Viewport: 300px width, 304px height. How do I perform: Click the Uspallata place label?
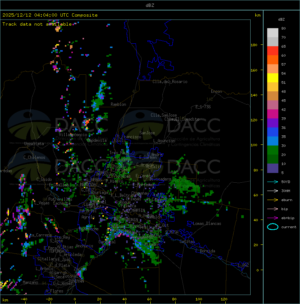coord(34,144)
